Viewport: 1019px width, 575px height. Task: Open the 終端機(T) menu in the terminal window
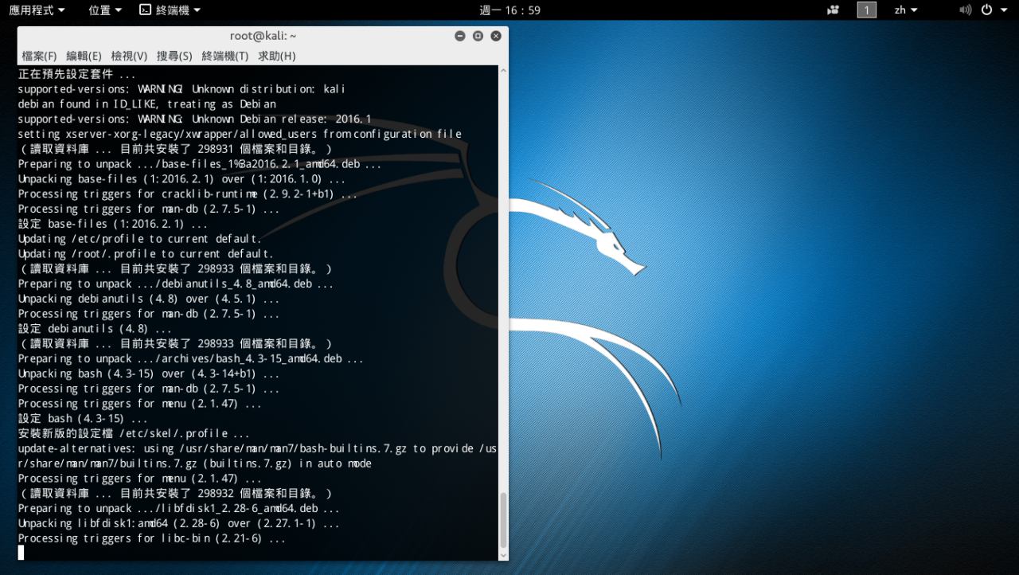225,56
